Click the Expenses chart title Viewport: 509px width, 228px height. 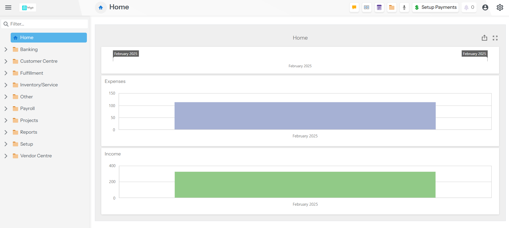[115, 81]
